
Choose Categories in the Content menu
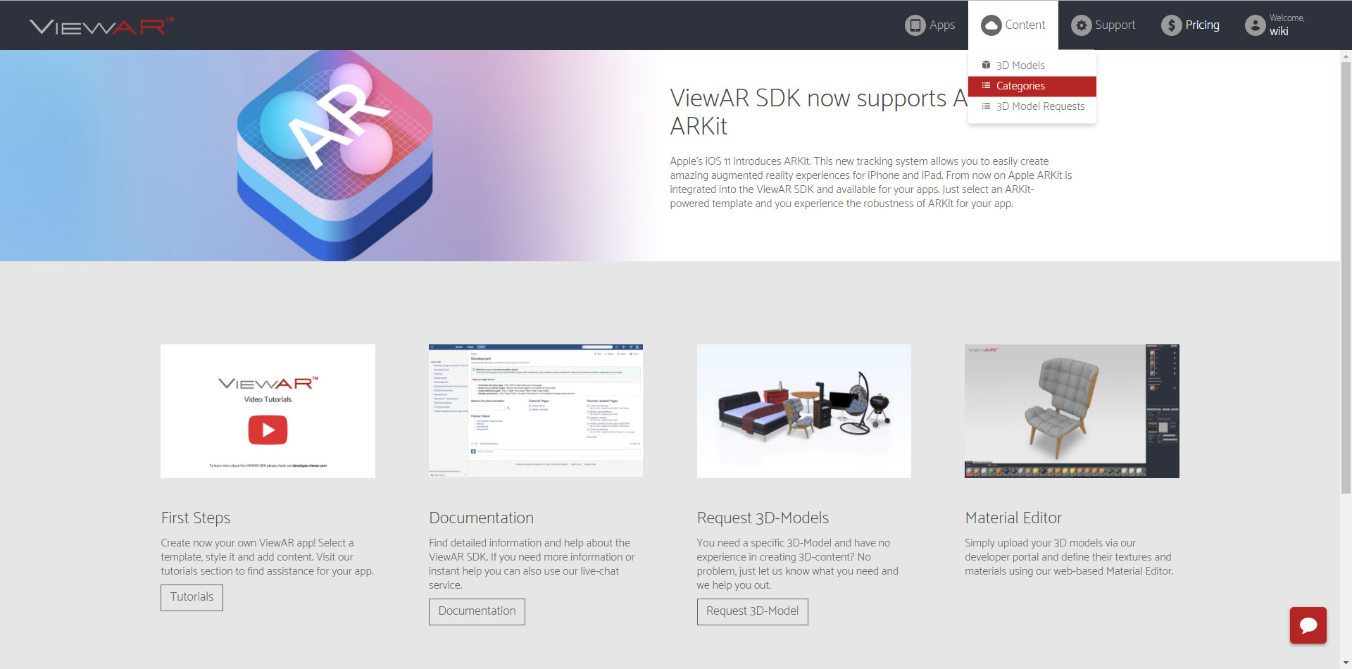[x=1020, y=86]
